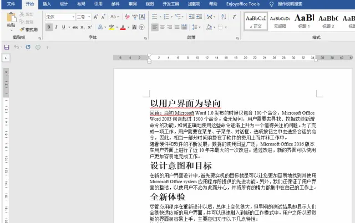Toggle Subscript formatting
355x223 pixels.
[83, 27]
